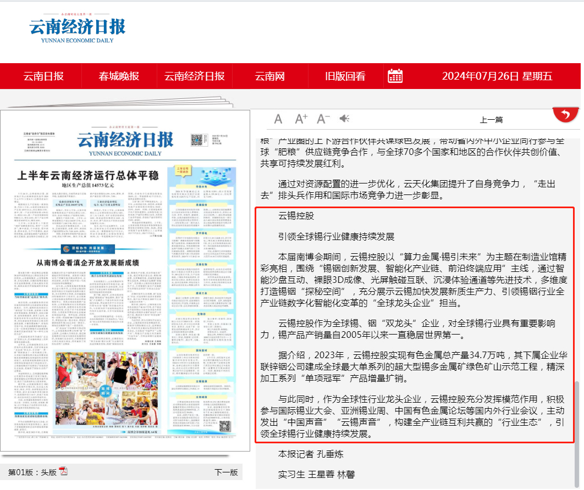Click headline 上半年云南经济运行总体平稳 on page
The height and width of the screenshot is (490, 584).
(x=87, y=176)
